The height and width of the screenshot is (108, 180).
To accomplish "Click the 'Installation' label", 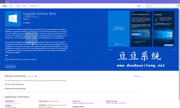I will coord(43,105).
